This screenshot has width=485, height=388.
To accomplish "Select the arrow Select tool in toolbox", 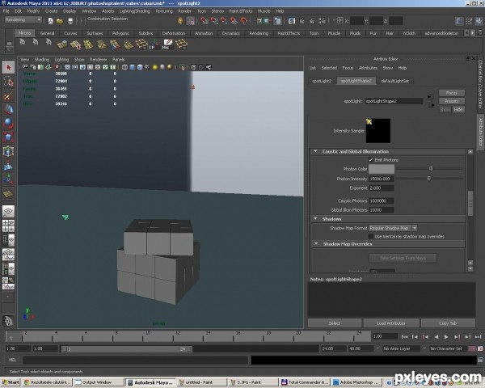I will pyautogui.click(x=8, y=67).
